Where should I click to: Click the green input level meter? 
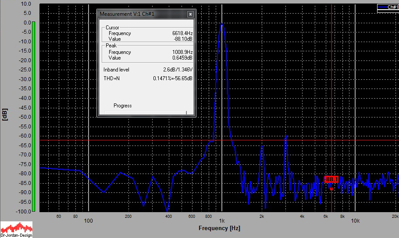pyautogui.click(x=33, y=116)
